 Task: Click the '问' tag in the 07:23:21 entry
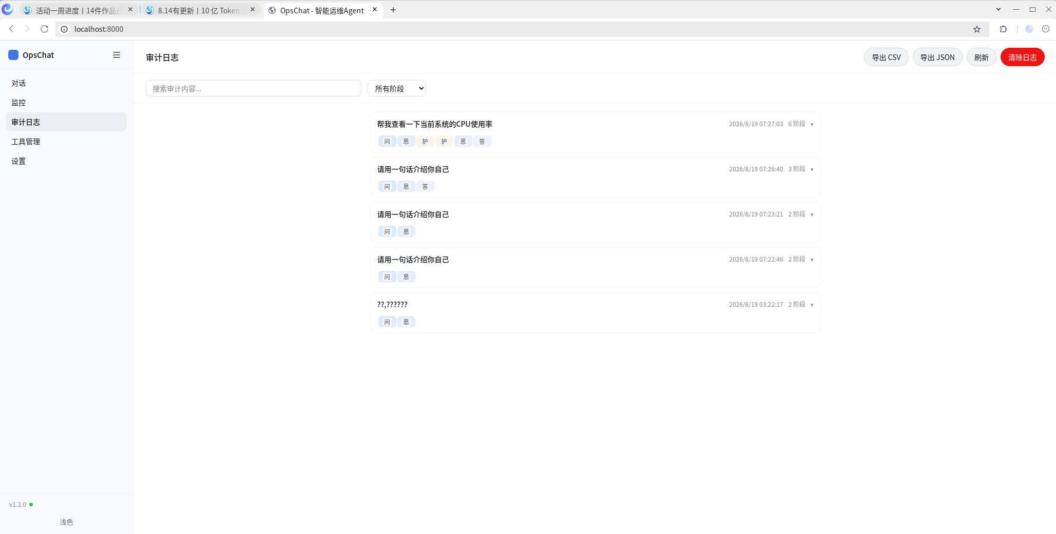[x=387, y=232]
